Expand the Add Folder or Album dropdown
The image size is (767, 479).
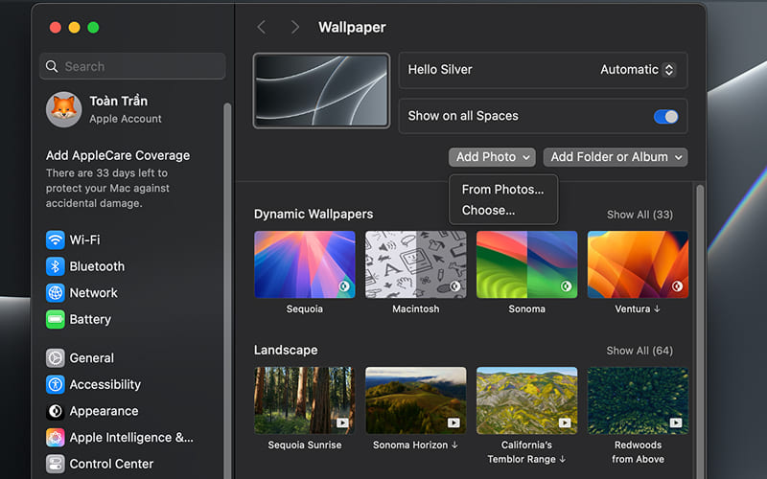(x=616, y=157)
